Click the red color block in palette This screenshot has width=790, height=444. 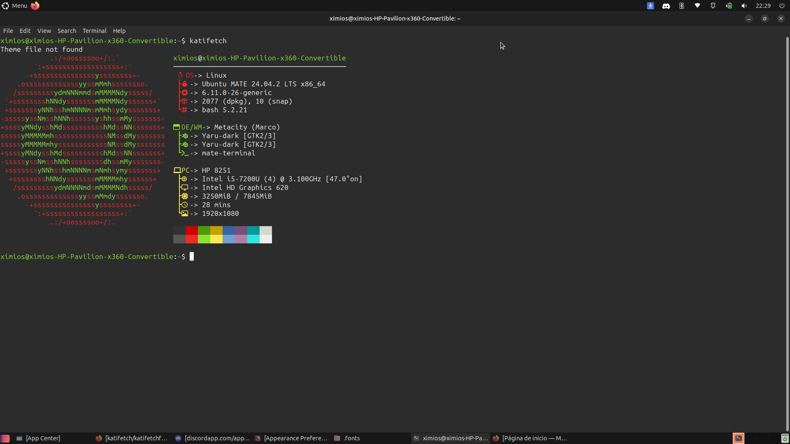192,230
